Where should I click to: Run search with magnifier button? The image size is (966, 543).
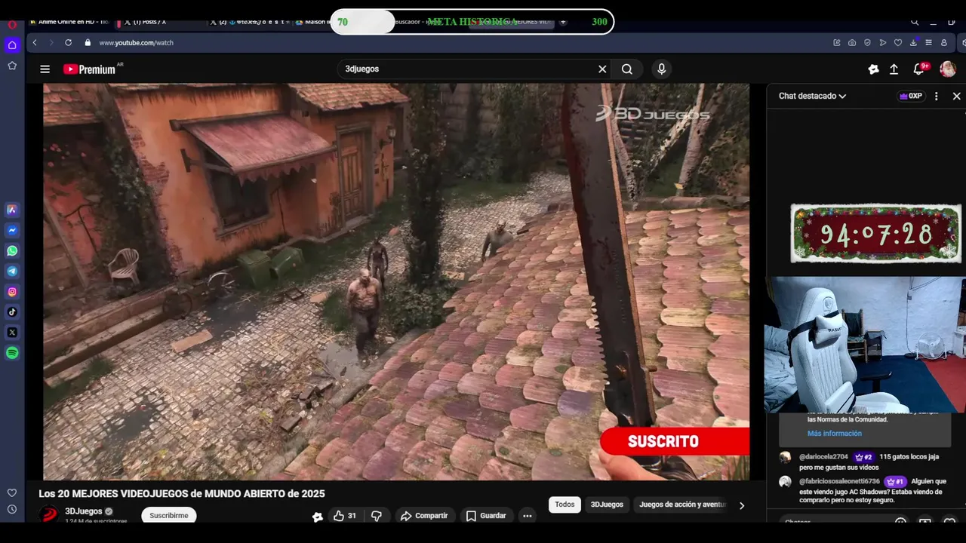627,69
